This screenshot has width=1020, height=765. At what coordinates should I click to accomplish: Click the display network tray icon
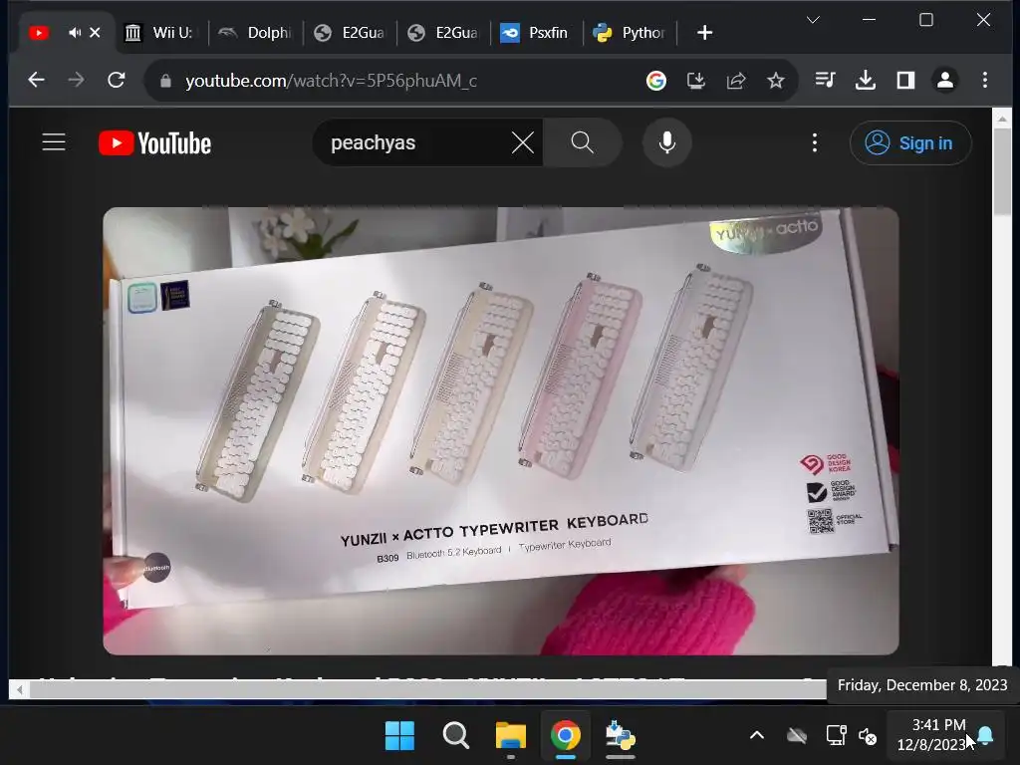836,736
